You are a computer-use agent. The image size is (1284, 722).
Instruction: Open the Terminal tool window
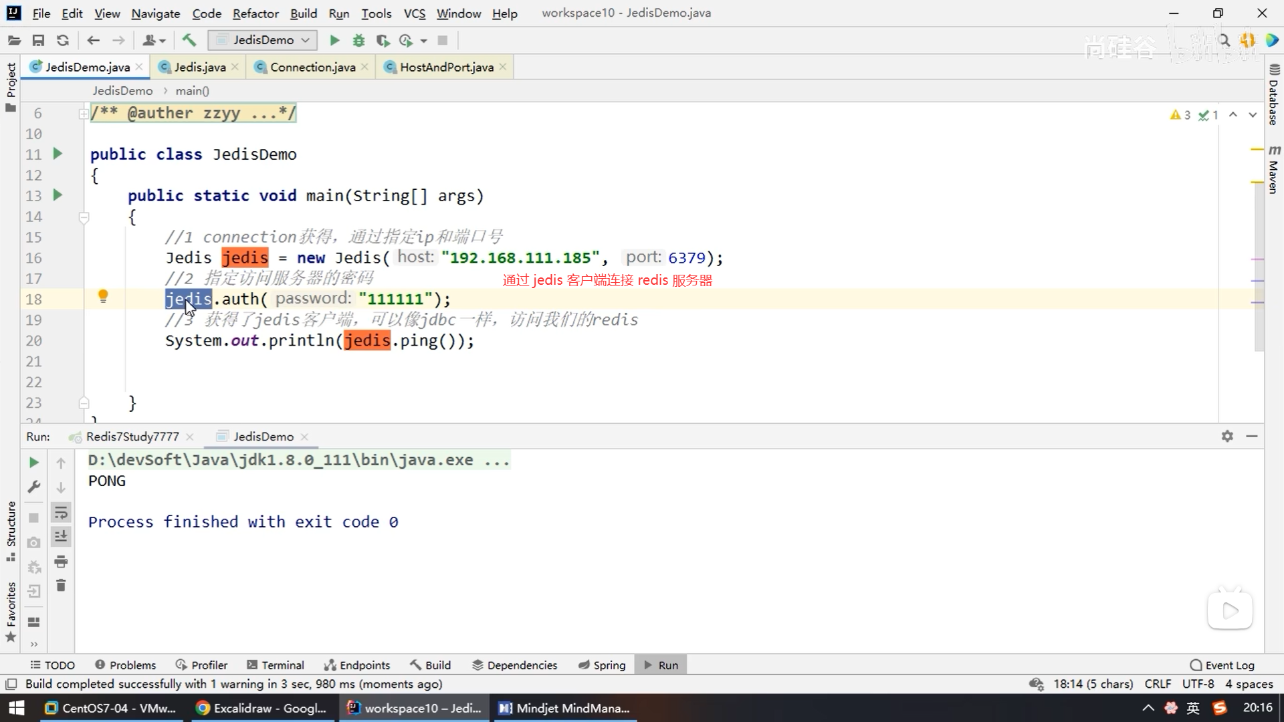276,665
